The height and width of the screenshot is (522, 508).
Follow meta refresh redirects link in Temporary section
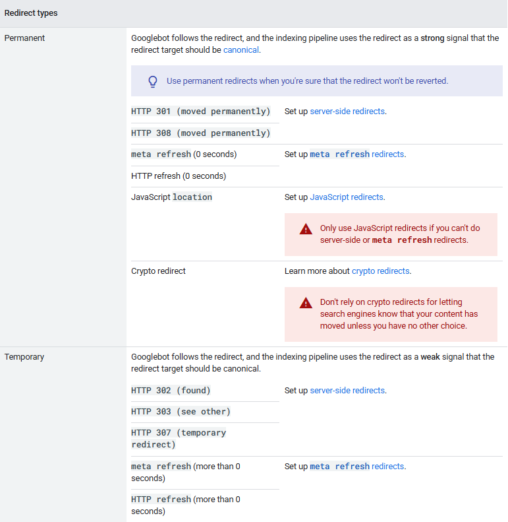(356, 467)
